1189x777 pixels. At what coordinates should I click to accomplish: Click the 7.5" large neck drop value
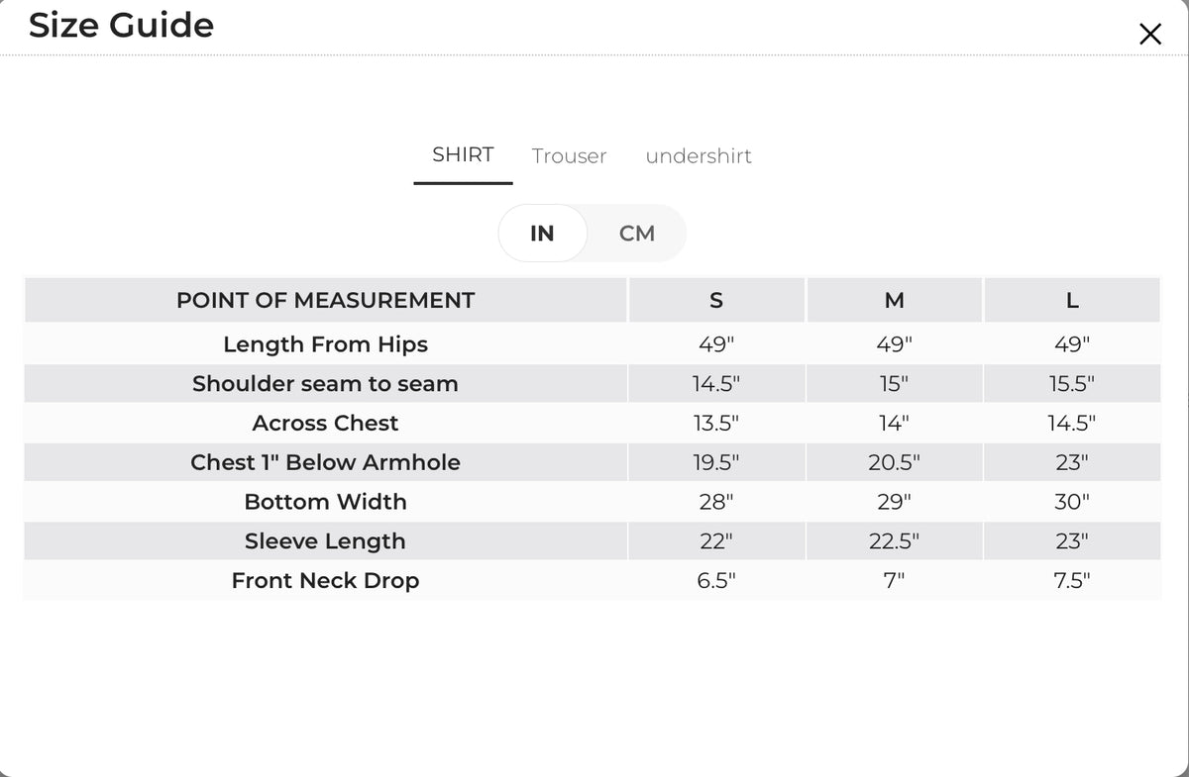click(1072, 581)
